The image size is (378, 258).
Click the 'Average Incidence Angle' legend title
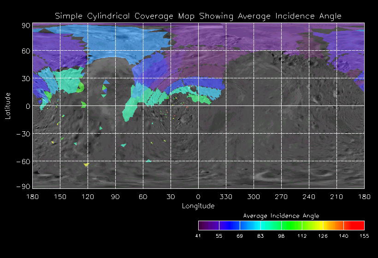(x=281, y=216)
